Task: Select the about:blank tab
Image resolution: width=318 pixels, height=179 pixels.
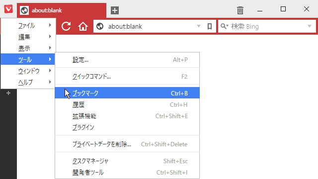Action: click(62, 10)
